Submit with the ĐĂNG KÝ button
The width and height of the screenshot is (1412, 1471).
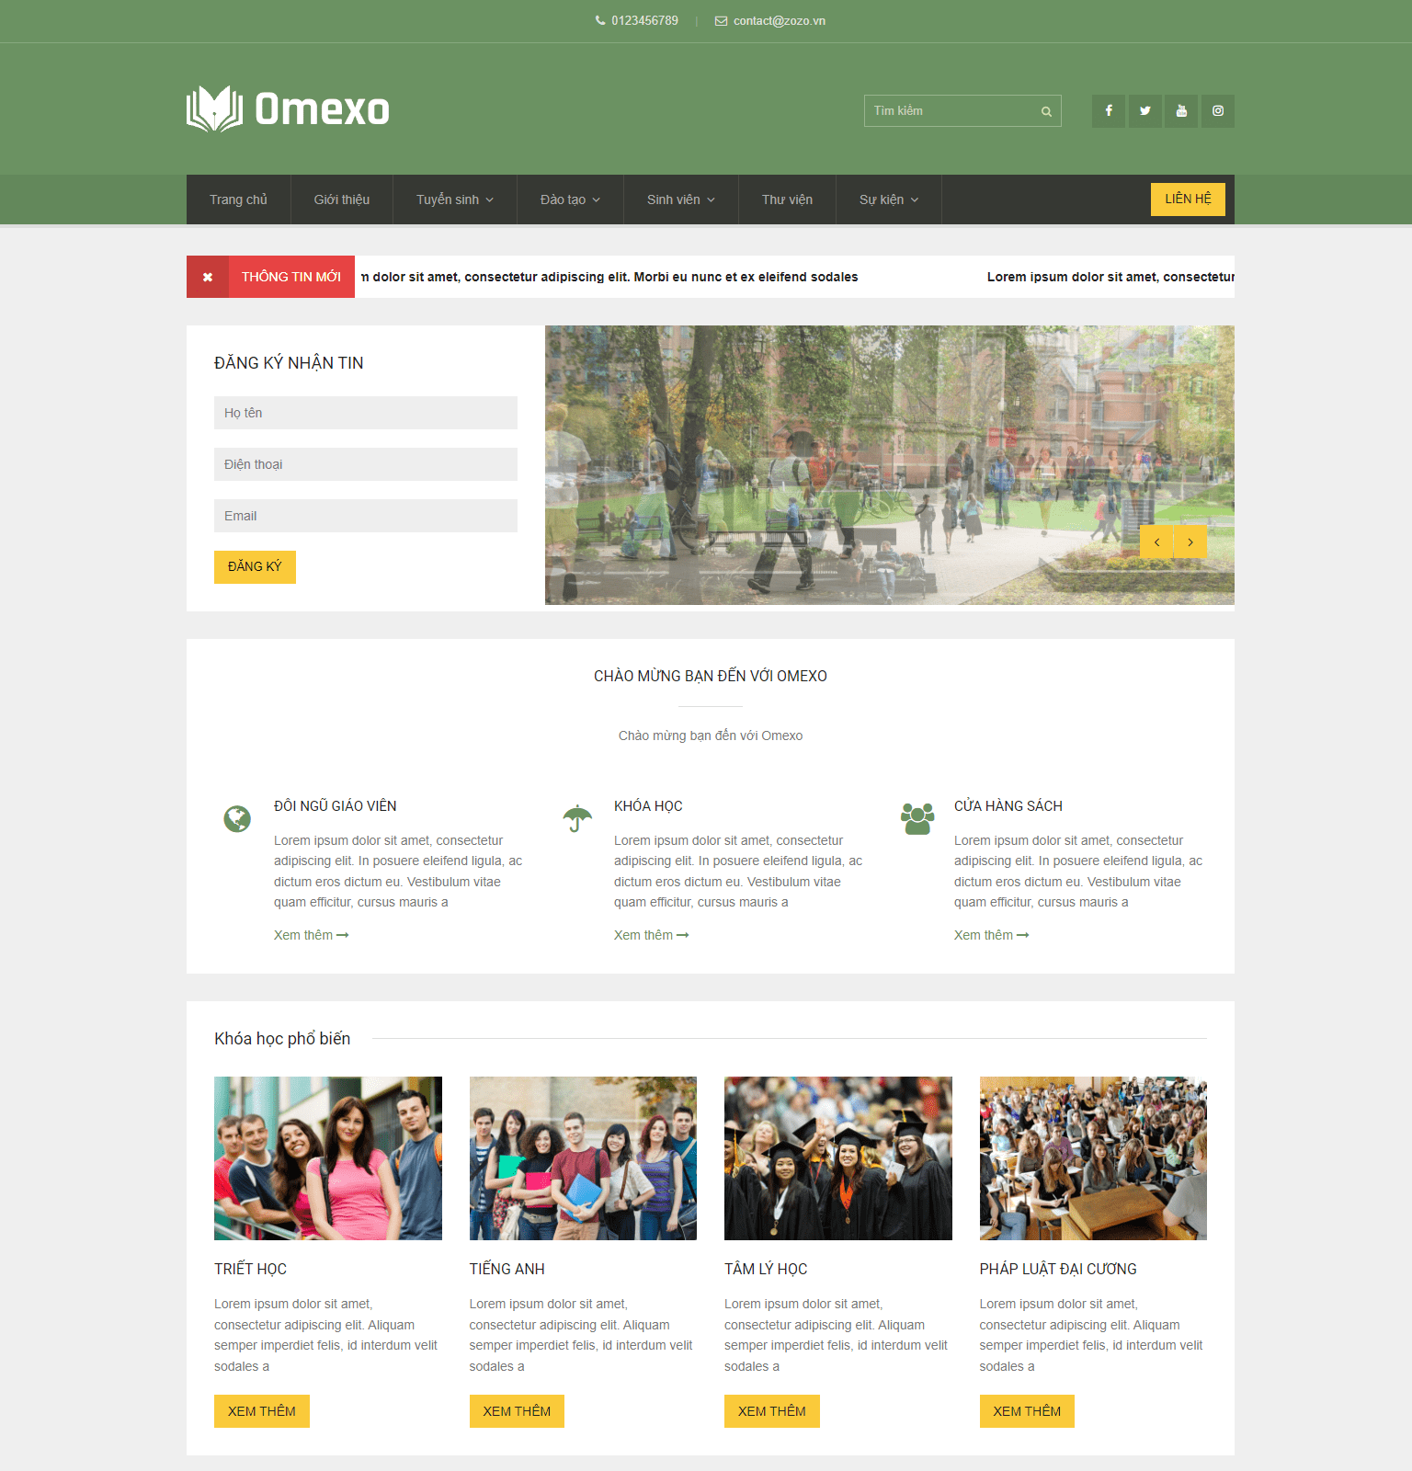(x=255, y=566)
